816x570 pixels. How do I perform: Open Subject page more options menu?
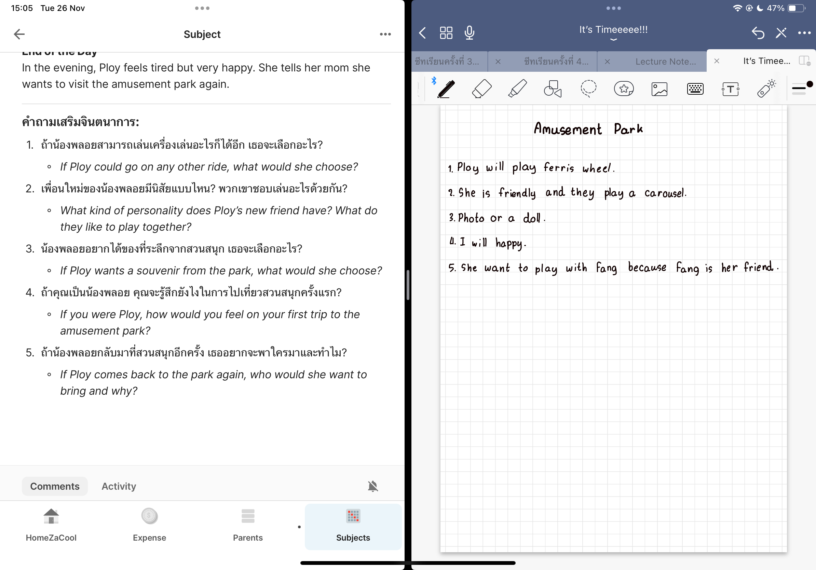click(x=385, y=34)
